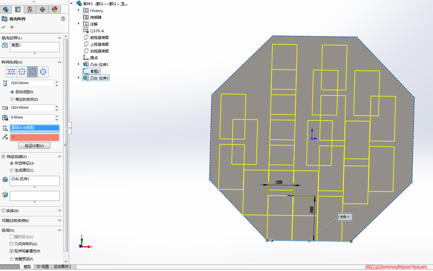Click the fill boundary box containing 草图2
The width and height of the screenshot is (433, 271).
pos(35,47)
